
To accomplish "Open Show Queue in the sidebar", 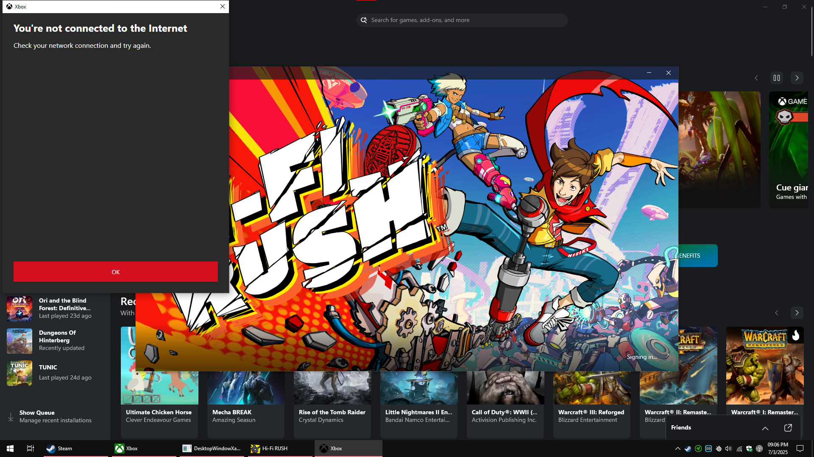I will point(55,416).
